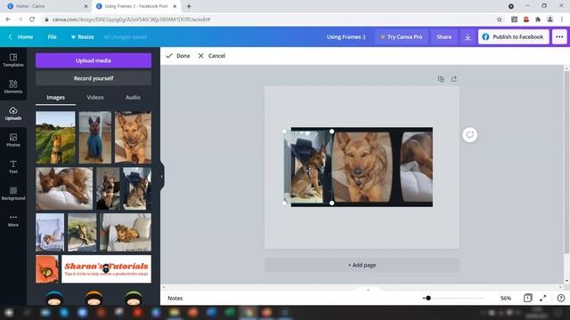The height and width of the screenshot is (320, 570).
Task: Open the Templates sidebar panel
Action: coord(13,60)
